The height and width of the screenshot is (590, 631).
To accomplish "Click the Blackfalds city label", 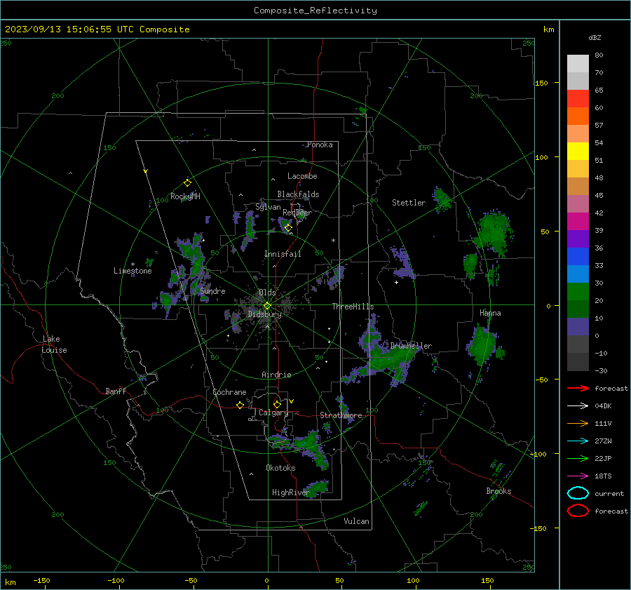I will click(x=298, y=194).
